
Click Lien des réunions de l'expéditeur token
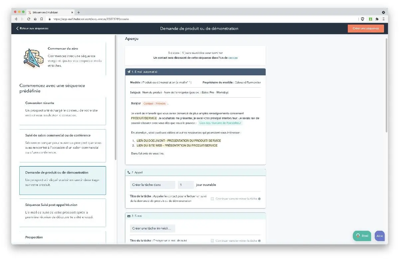pos(220,123)
